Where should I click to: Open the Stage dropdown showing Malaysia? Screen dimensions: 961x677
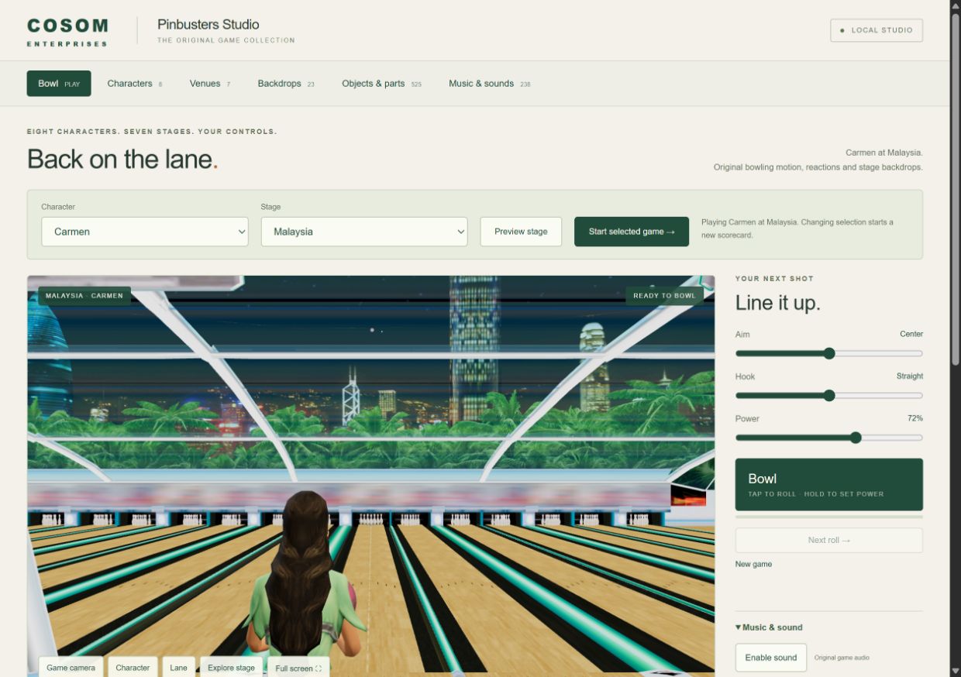coord(364,232)
